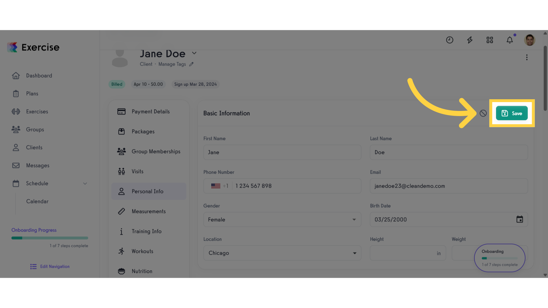Image resolution: width=548 pixels, height=308 pixels.
Task: Open the Gender dropdown showing Female
Action: tap(282, 220)
